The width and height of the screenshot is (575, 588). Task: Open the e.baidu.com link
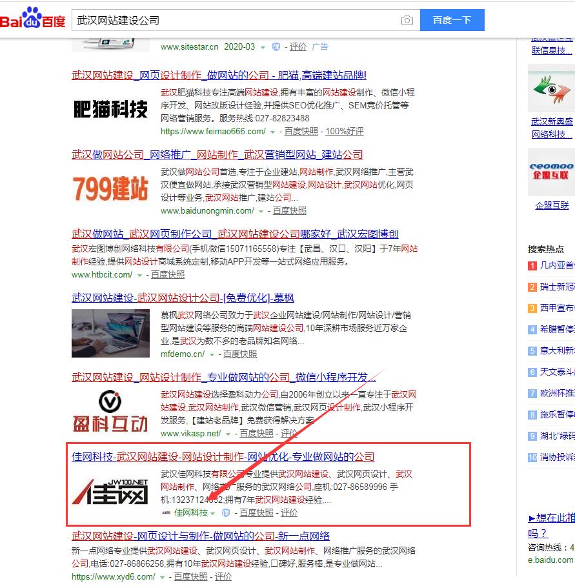click(x=550, y=560)
